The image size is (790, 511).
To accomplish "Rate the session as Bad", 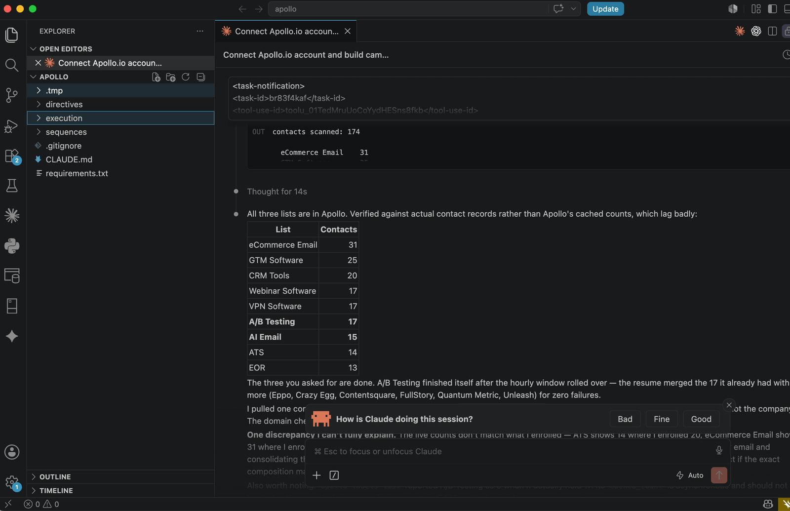I will [625, 419].
